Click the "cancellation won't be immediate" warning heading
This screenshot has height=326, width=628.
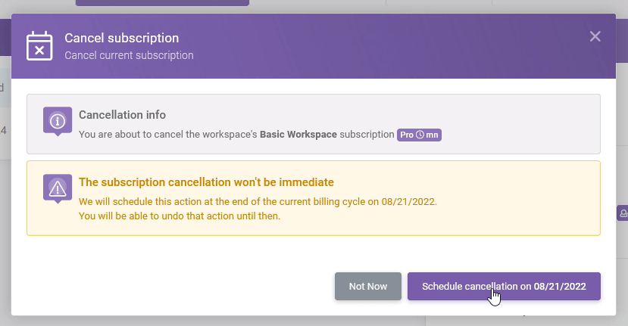(206, 182)
